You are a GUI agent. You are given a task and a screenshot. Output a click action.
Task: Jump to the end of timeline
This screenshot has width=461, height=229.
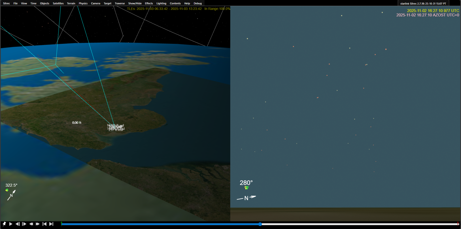pyautogui.click(x=51, y=224)
